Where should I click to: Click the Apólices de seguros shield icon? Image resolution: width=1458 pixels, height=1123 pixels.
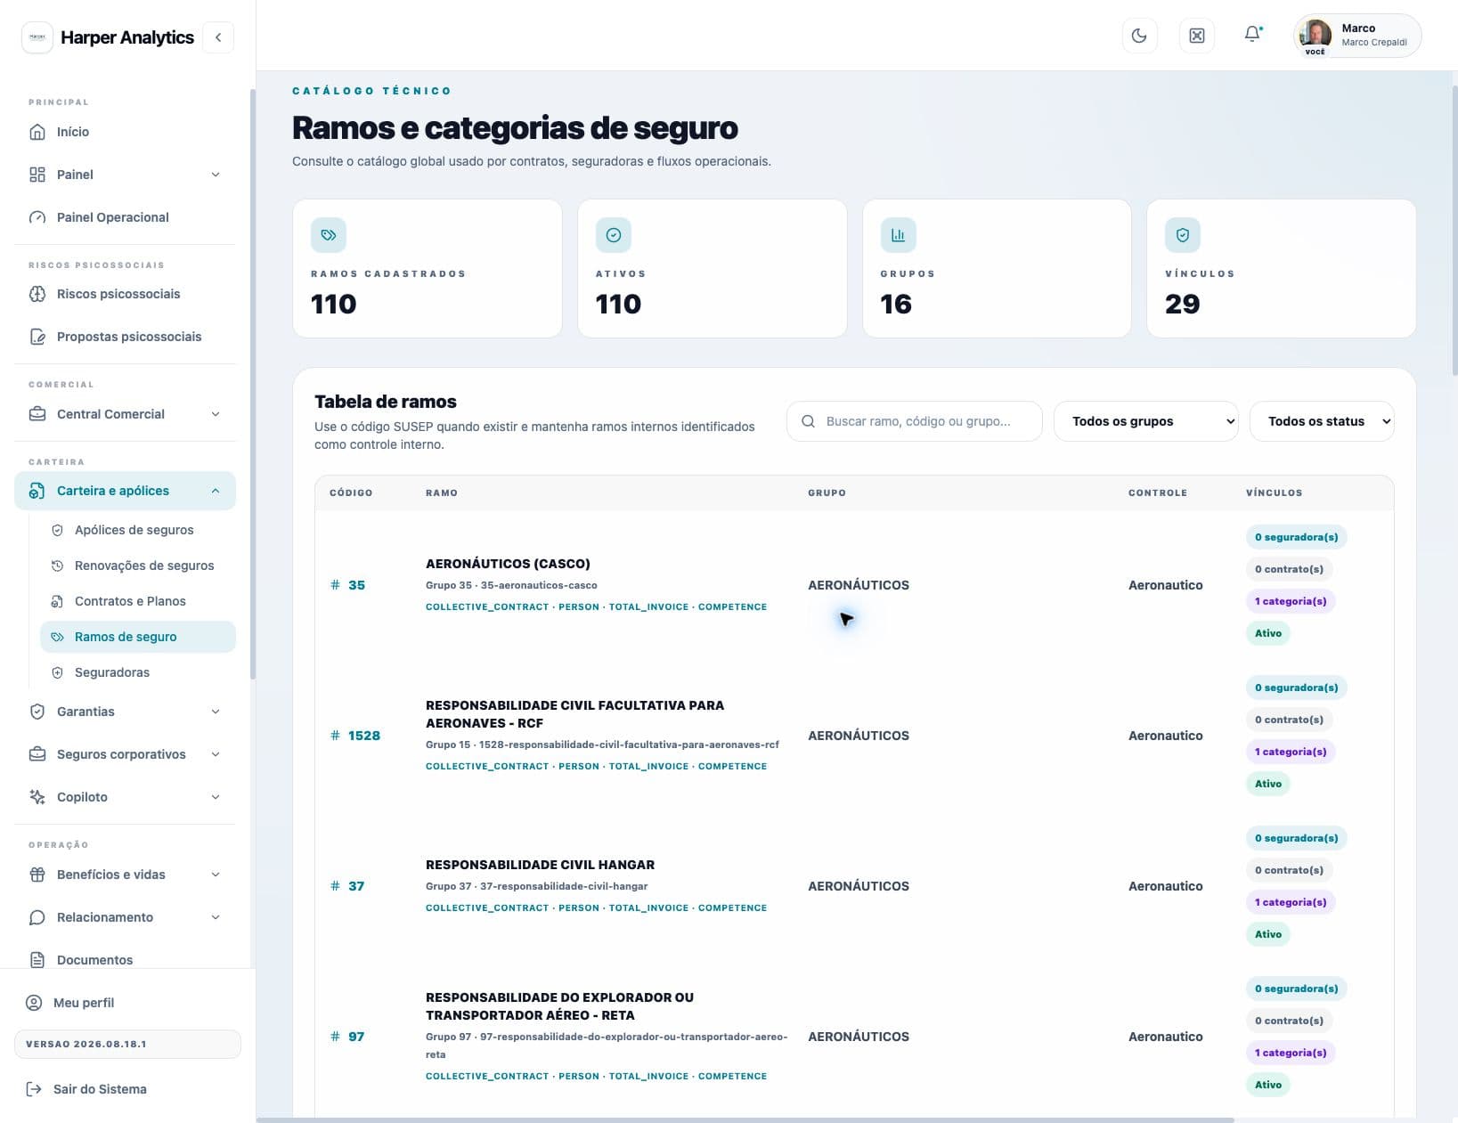coord(57,530)
